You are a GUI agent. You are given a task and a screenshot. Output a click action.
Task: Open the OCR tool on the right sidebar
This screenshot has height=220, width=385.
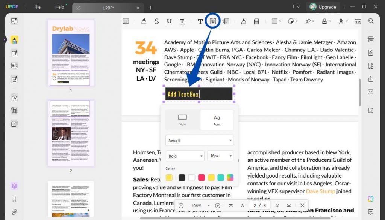(x=371, y=39)
